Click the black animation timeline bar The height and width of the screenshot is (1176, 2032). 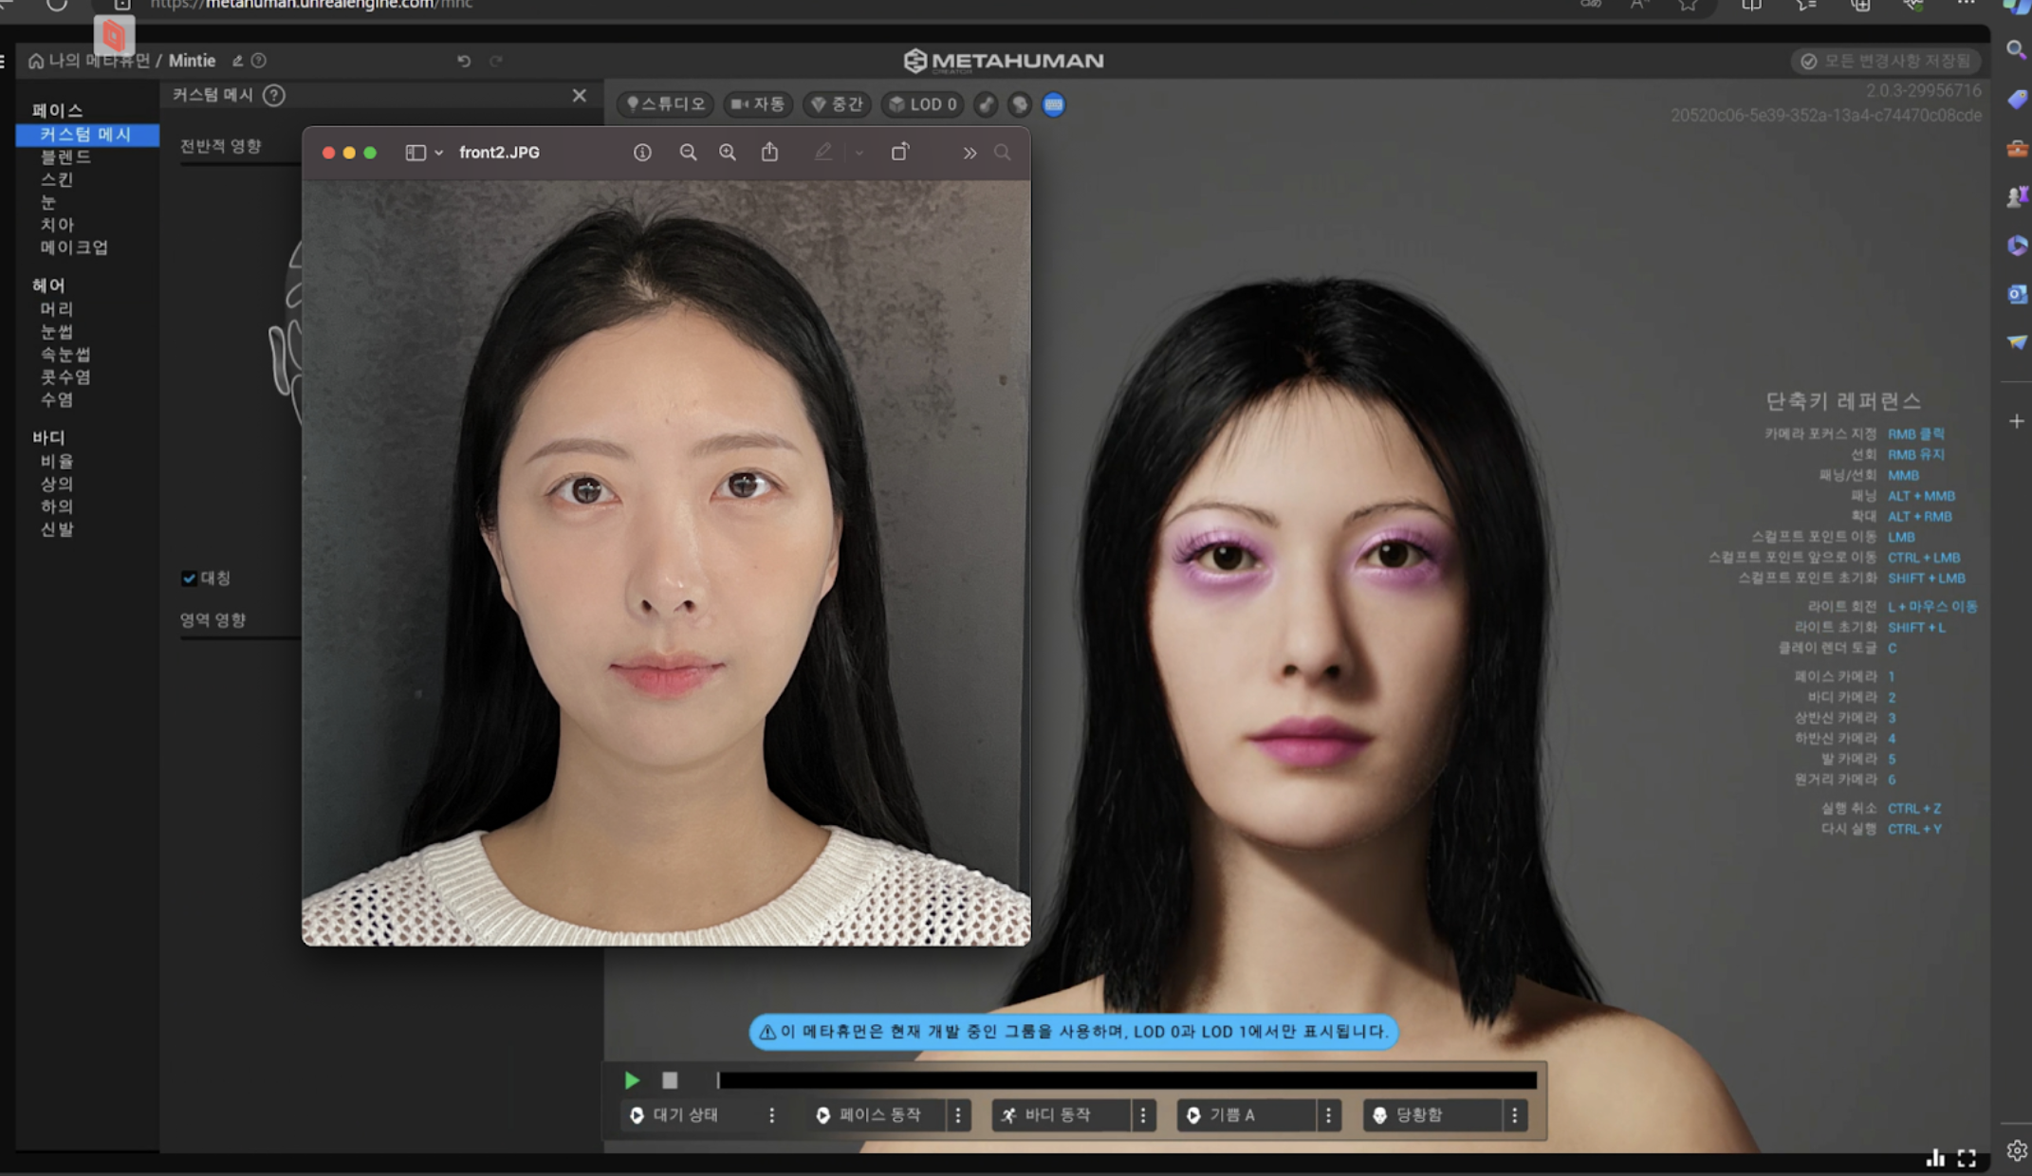point(1127,1080)
